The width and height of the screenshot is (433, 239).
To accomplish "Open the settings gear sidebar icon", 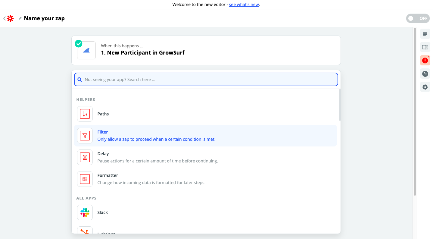I will tap(425, 87).
